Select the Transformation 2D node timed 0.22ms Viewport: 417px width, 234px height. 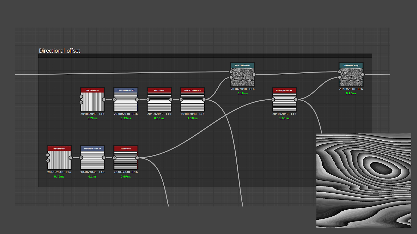126,99
